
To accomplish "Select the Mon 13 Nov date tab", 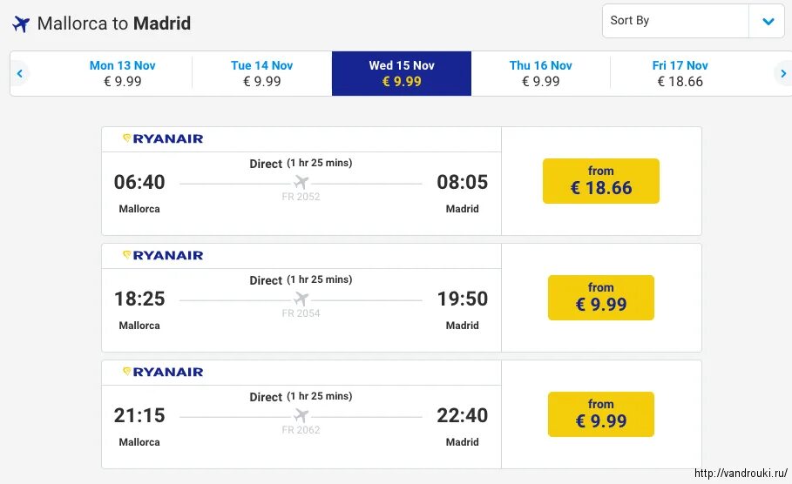I will [122, 73].
